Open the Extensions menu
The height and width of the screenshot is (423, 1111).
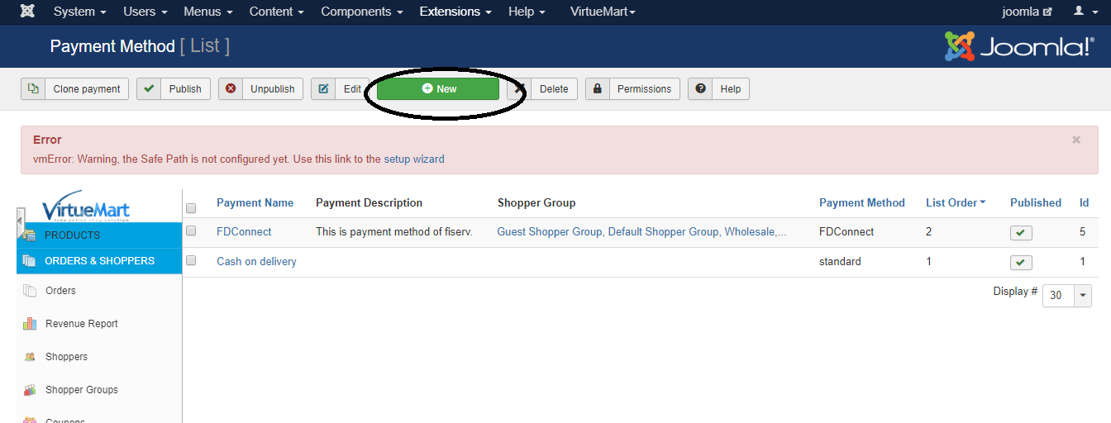click(x=455, y=12)
